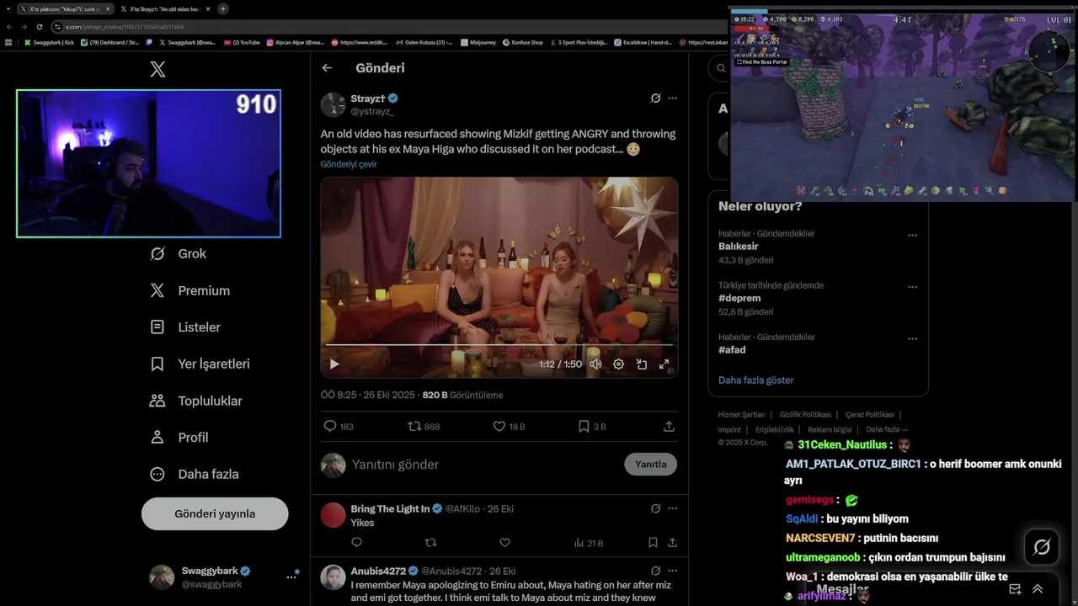Viewport: 1078px width, 606px height.
Task: Repost the post with 868 reposts
Action: pos(424,427)
